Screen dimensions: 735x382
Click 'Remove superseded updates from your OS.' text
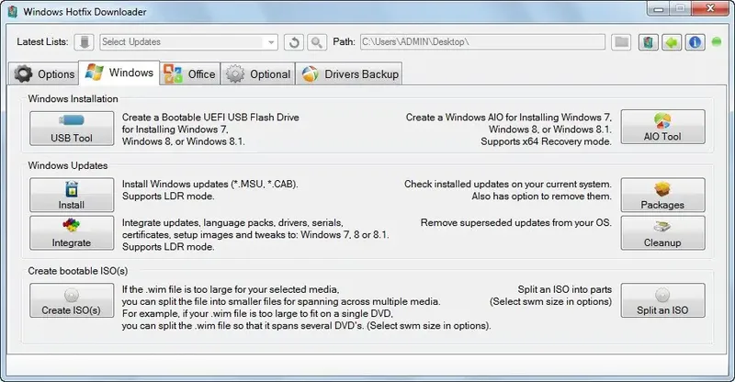coord(516,222)
